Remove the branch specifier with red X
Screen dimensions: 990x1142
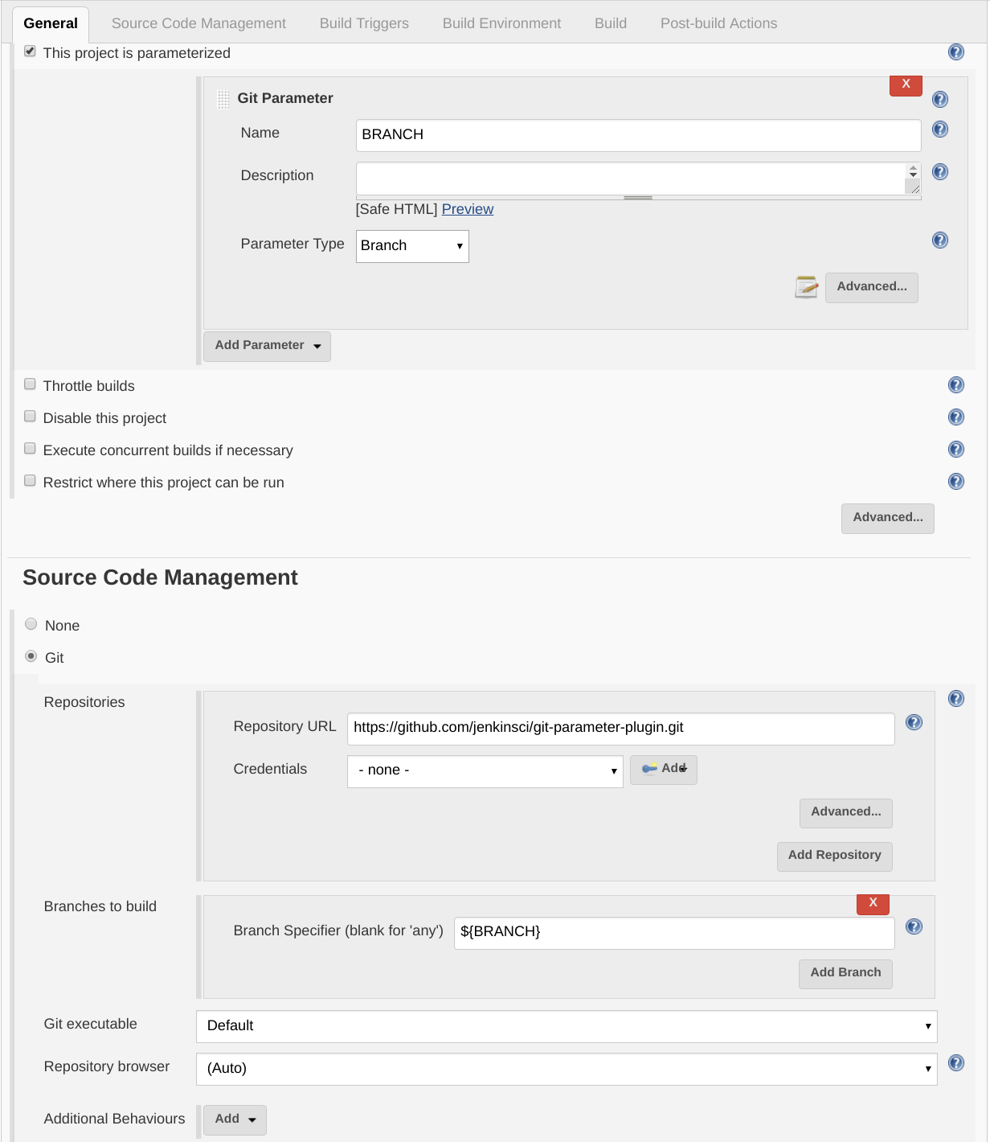873,904
